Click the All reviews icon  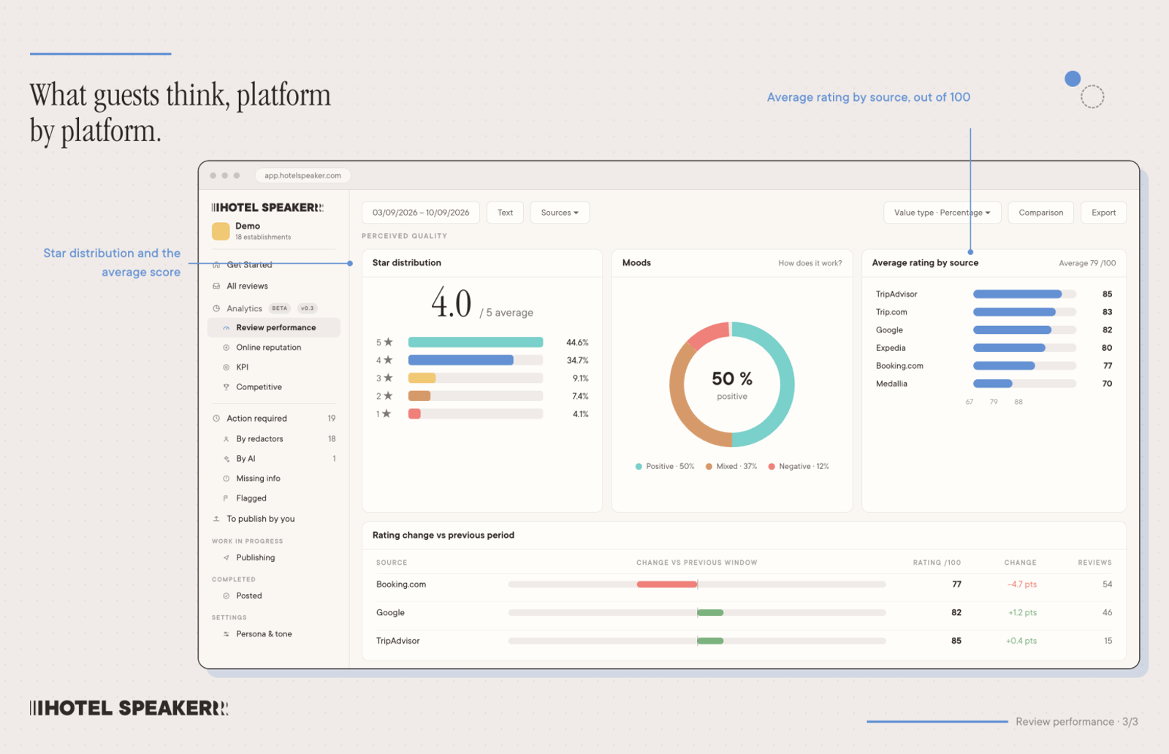tap(216, 286)
